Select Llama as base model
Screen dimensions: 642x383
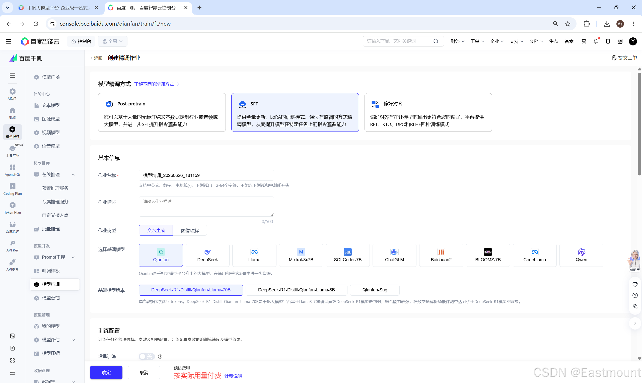254,255
